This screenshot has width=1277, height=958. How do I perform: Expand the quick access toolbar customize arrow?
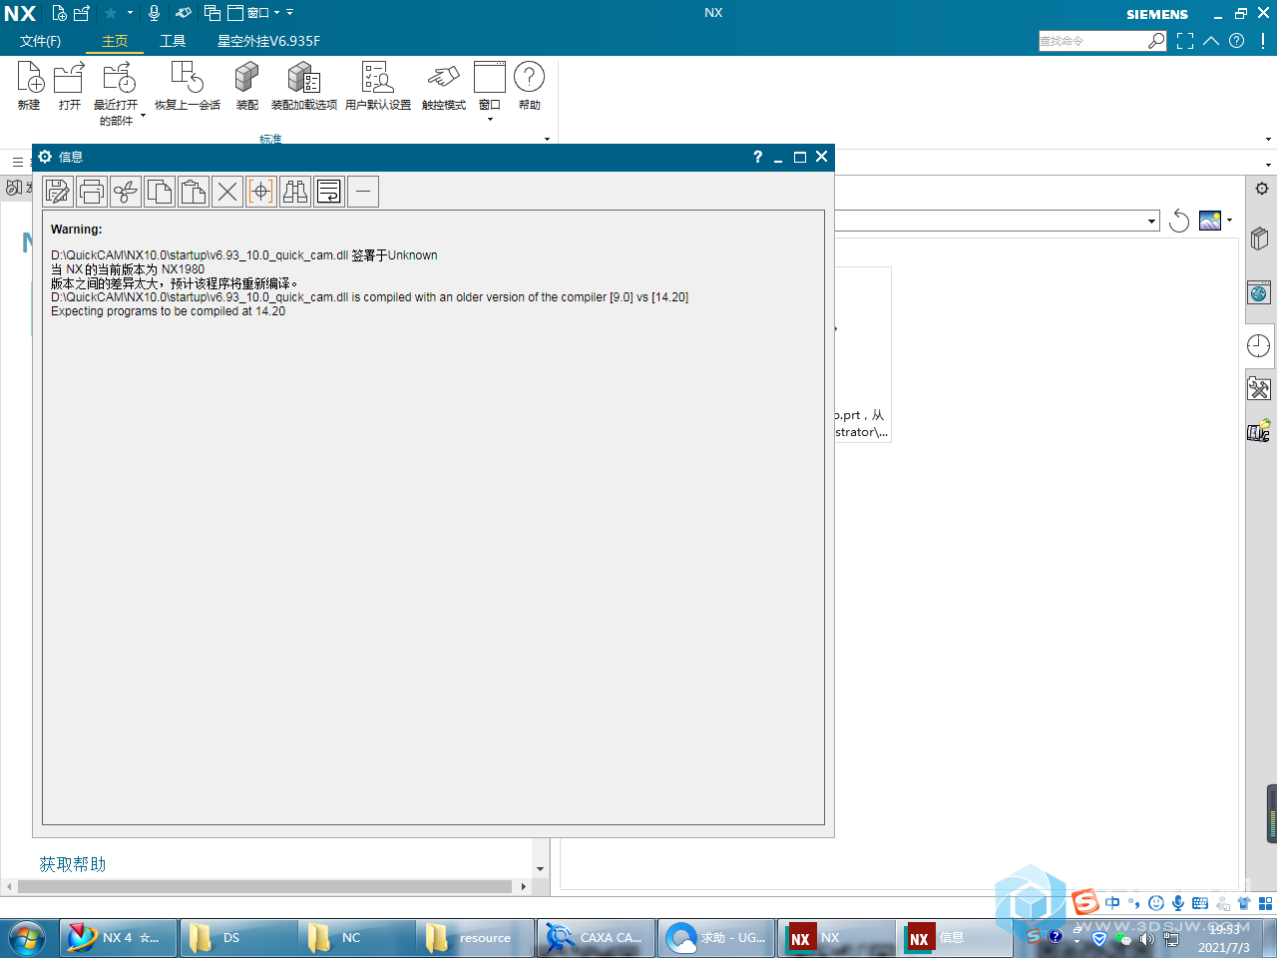290,13
